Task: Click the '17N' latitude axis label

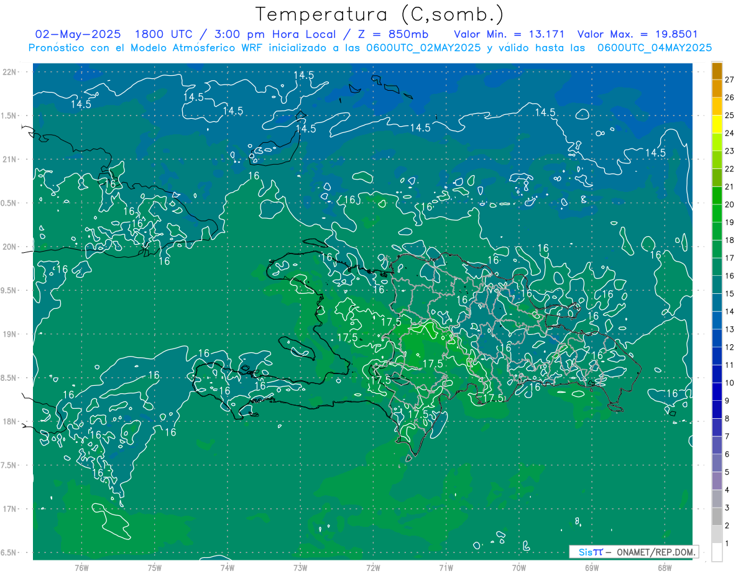Action: [x=11, y=509]
